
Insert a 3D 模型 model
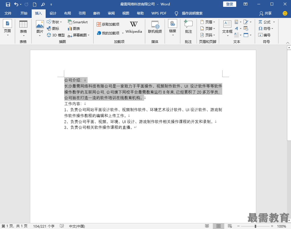56,35
